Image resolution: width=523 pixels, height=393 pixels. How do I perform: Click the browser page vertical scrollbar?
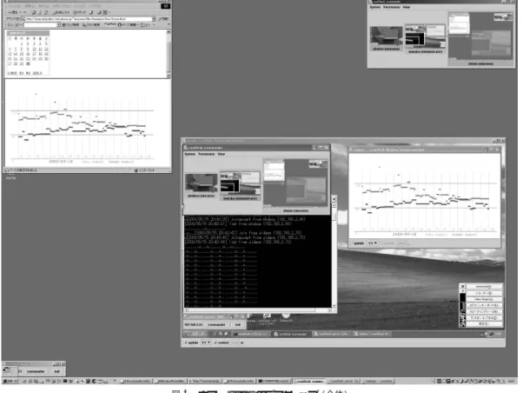point(169,53)
